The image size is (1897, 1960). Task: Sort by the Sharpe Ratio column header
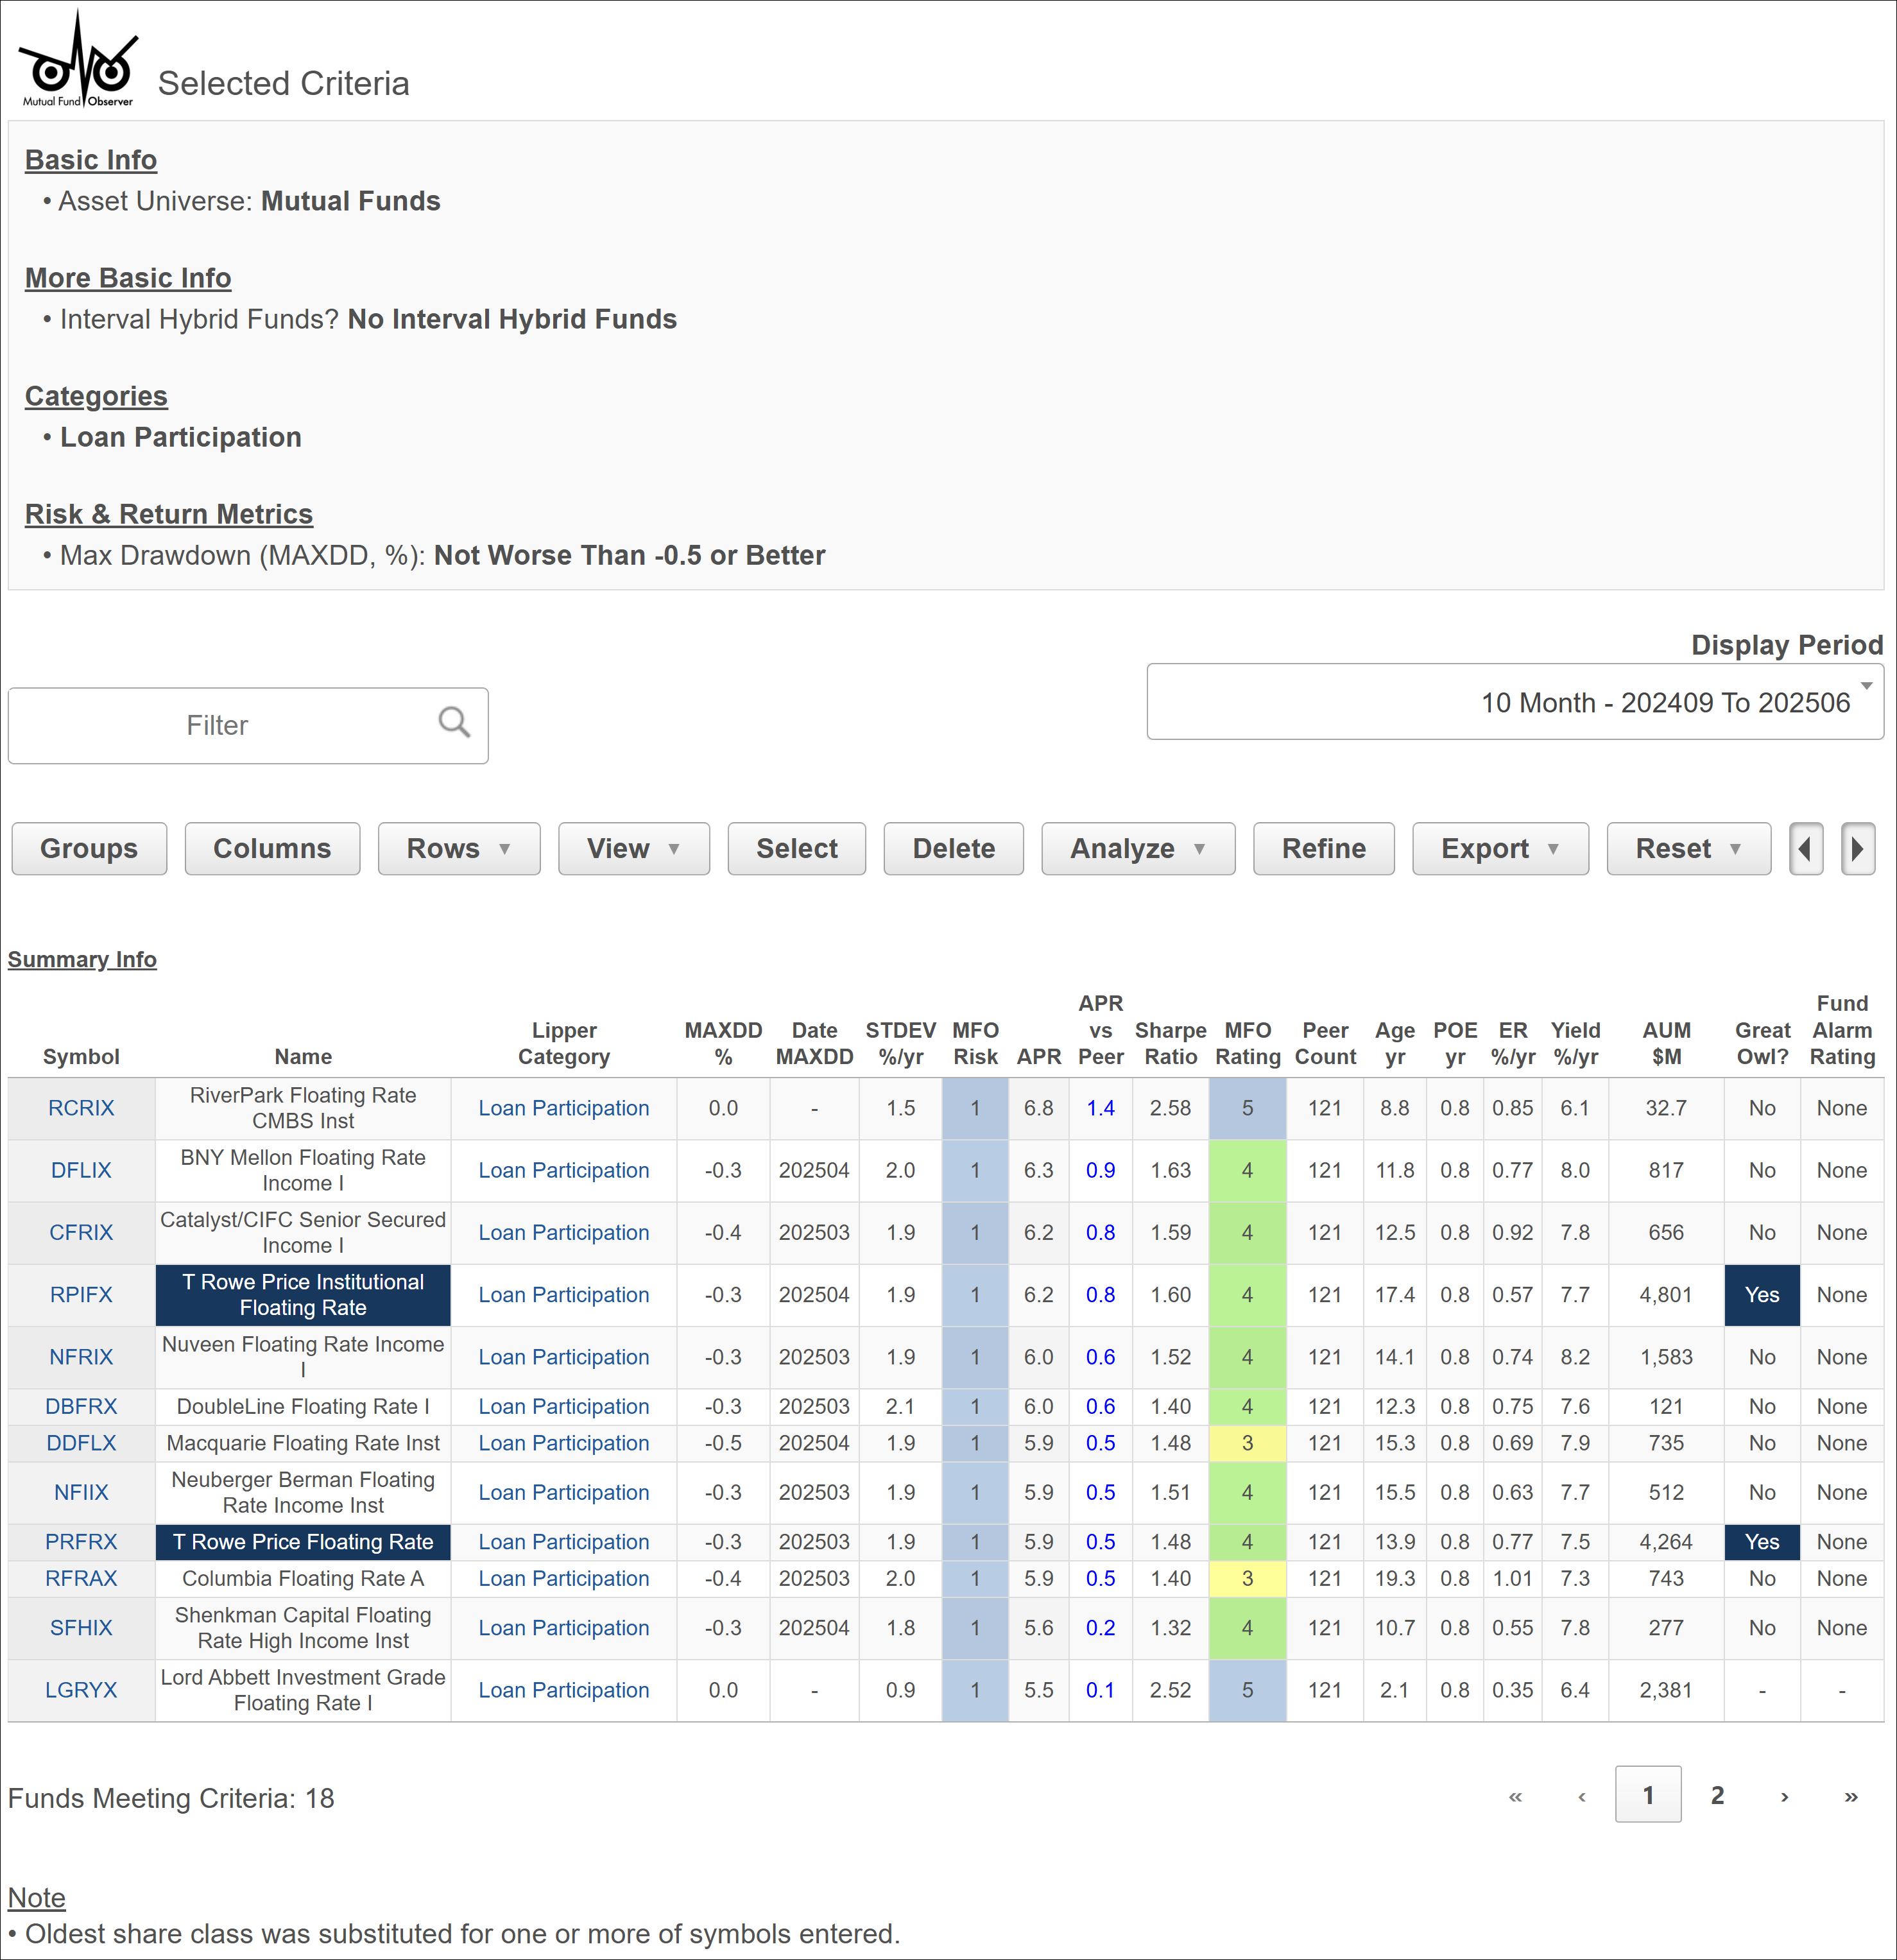[x=1170, y=1044]
